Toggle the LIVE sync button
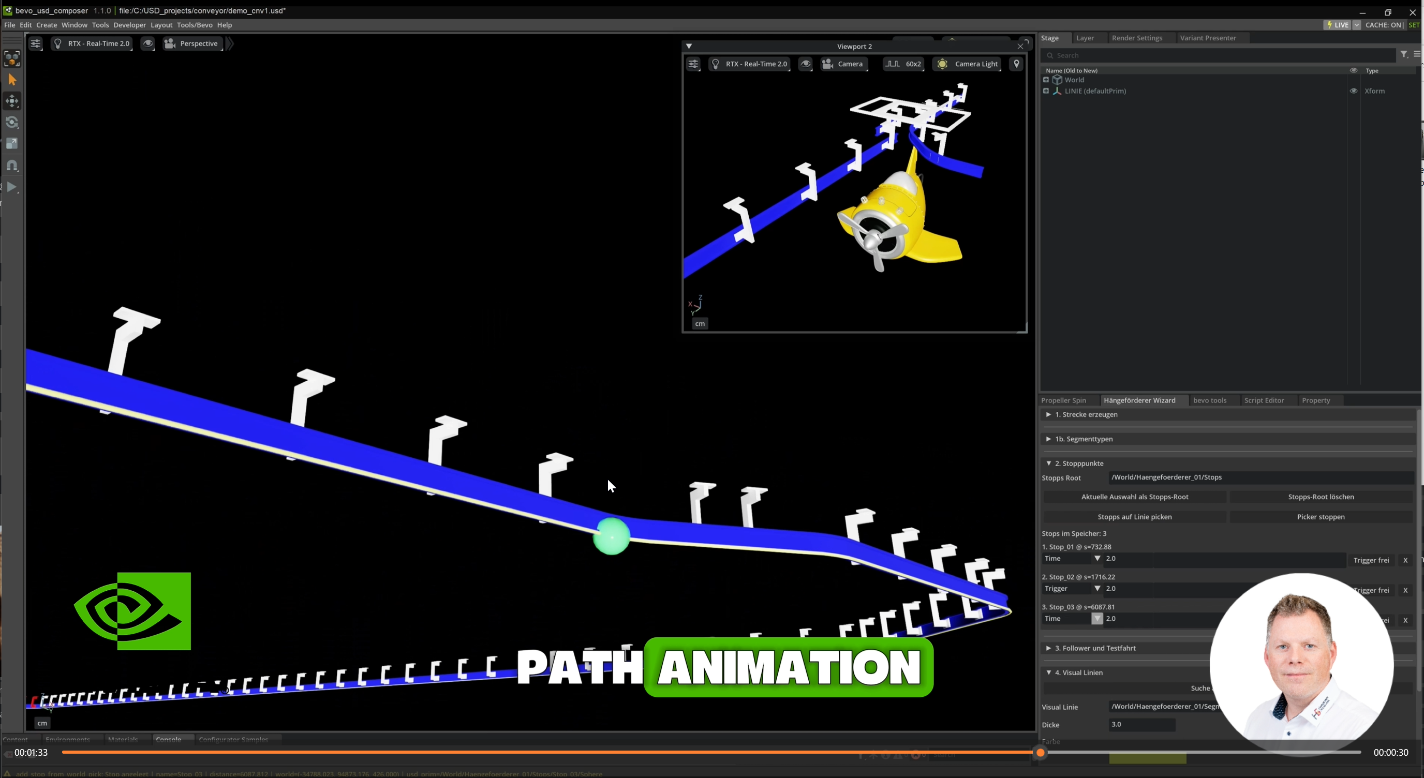1424x778 pixels. pos(1337,25)
